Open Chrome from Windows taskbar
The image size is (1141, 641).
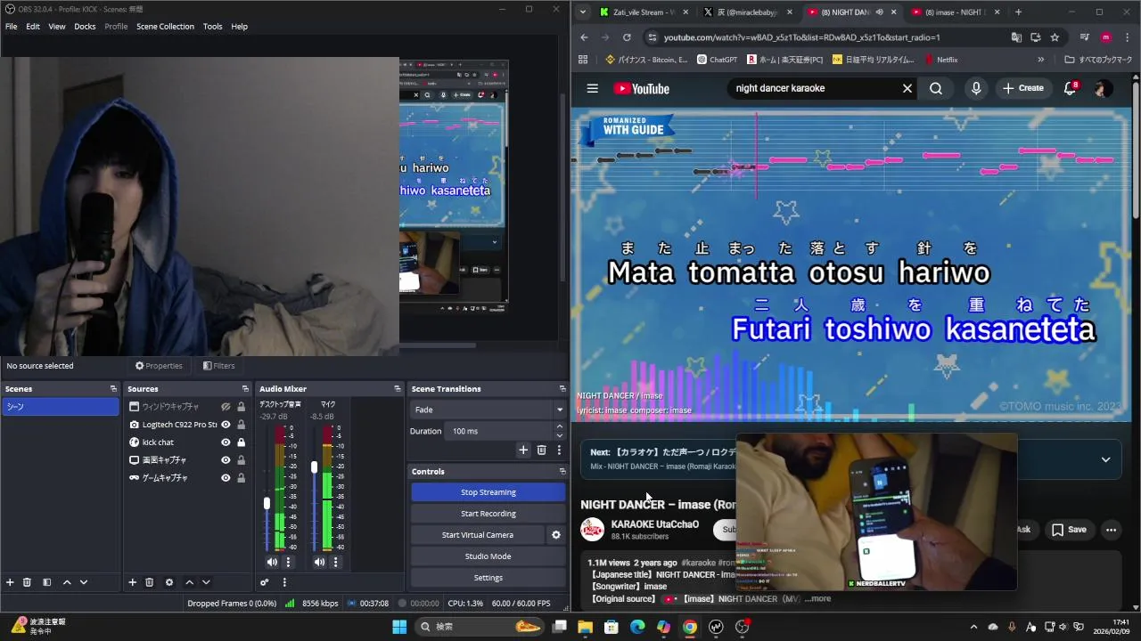tap(690, 627)
